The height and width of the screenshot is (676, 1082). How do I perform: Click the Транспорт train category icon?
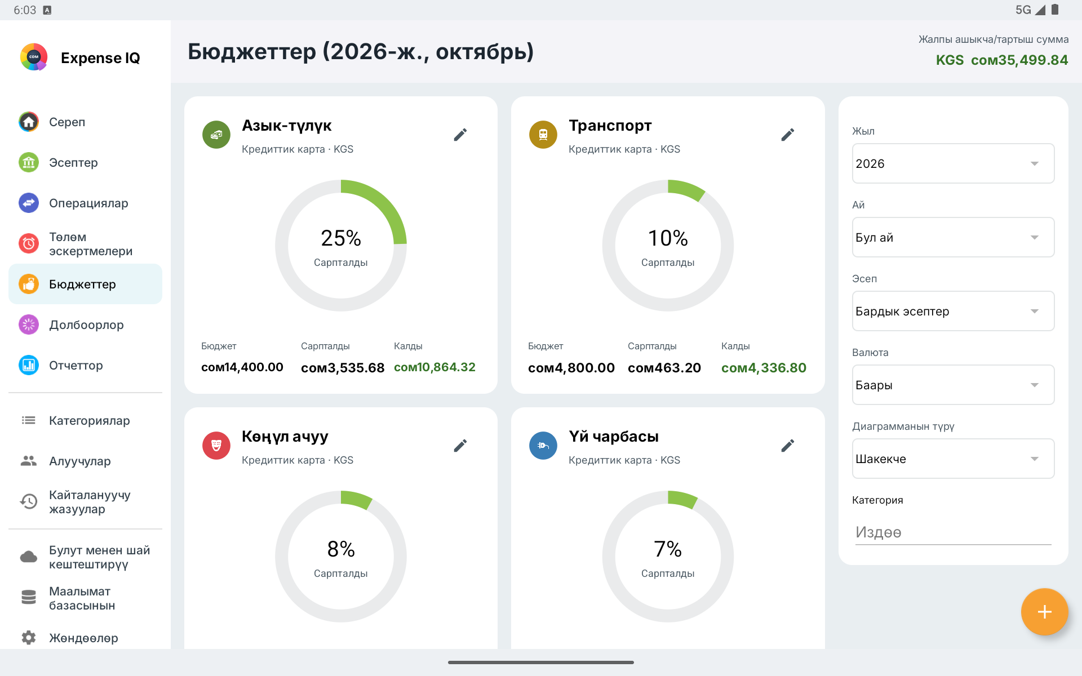(543, 135)
